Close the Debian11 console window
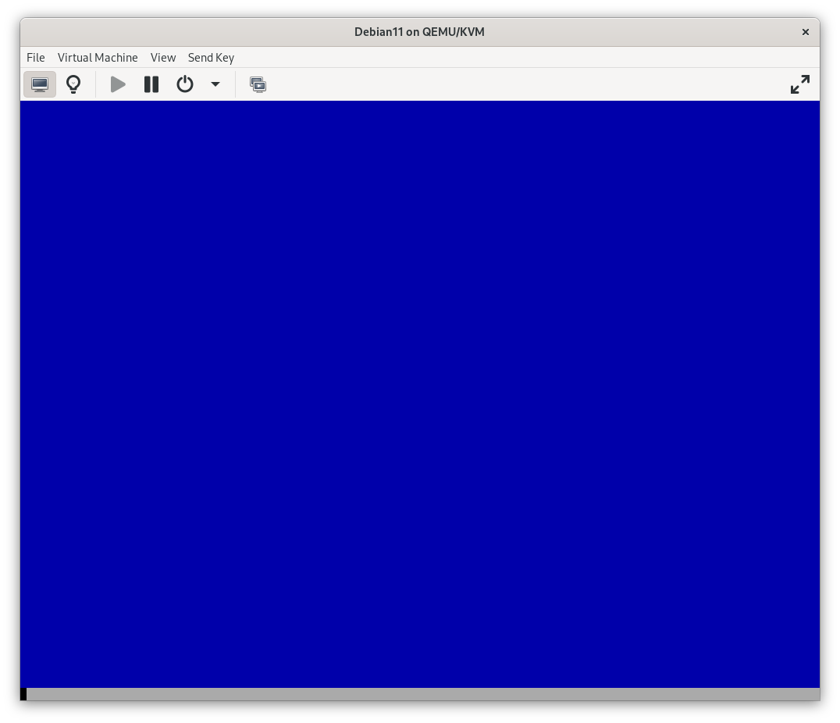The image size is (840, 723). [x=805, y=32]
